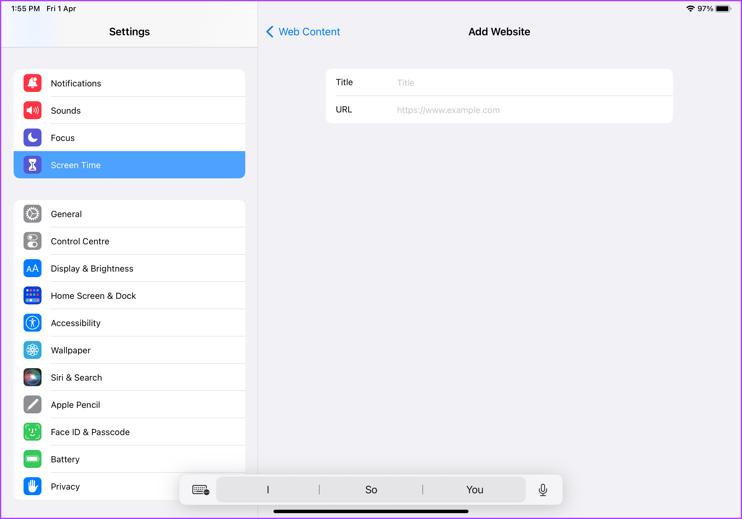Open Notifications bell icon in sidebar
Viewport: 742px width, 519px height.
(x=32, y=83)
